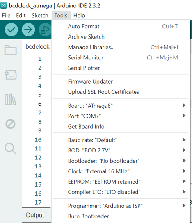Viewport: 192px width, 223px height.
Task: Open the Sketch menu
Action: pyautogui.click(x=40, y=15)
